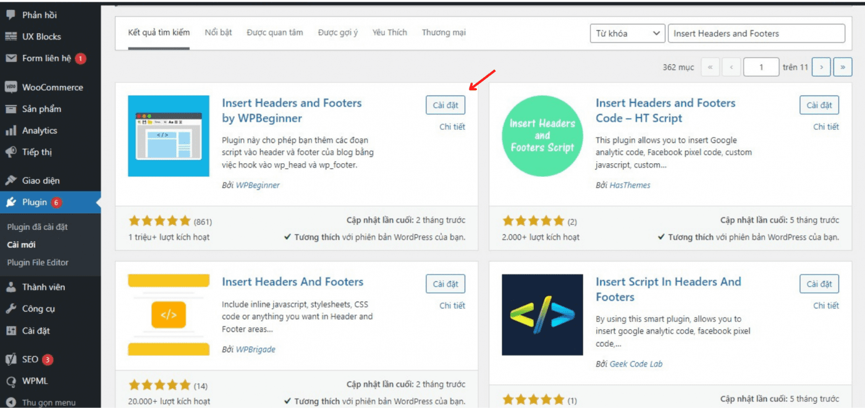
Task: Click the Insert Script In Headers thumbnail
Action: pyautogui.click(x=542, y=315)
